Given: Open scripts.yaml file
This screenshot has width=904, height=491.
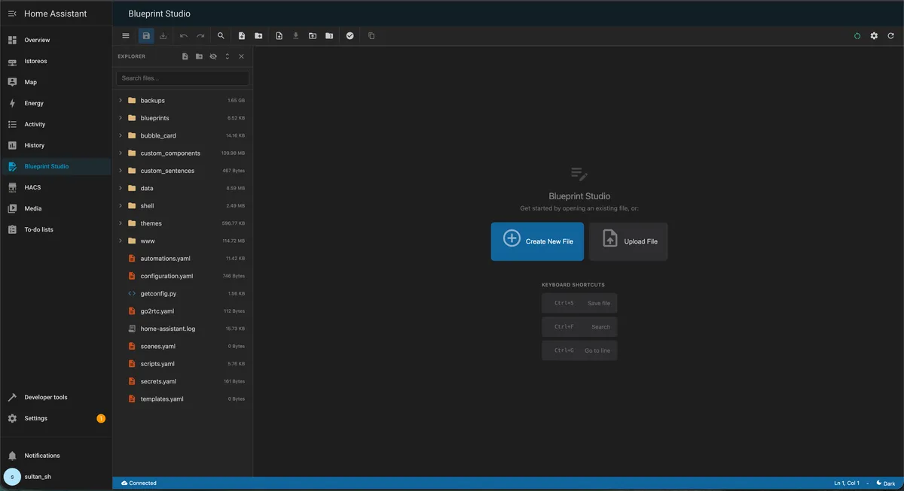Looking at the screenshot, I should coord(182,364).
